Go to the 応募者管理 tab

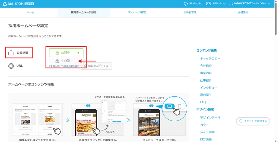190,13
